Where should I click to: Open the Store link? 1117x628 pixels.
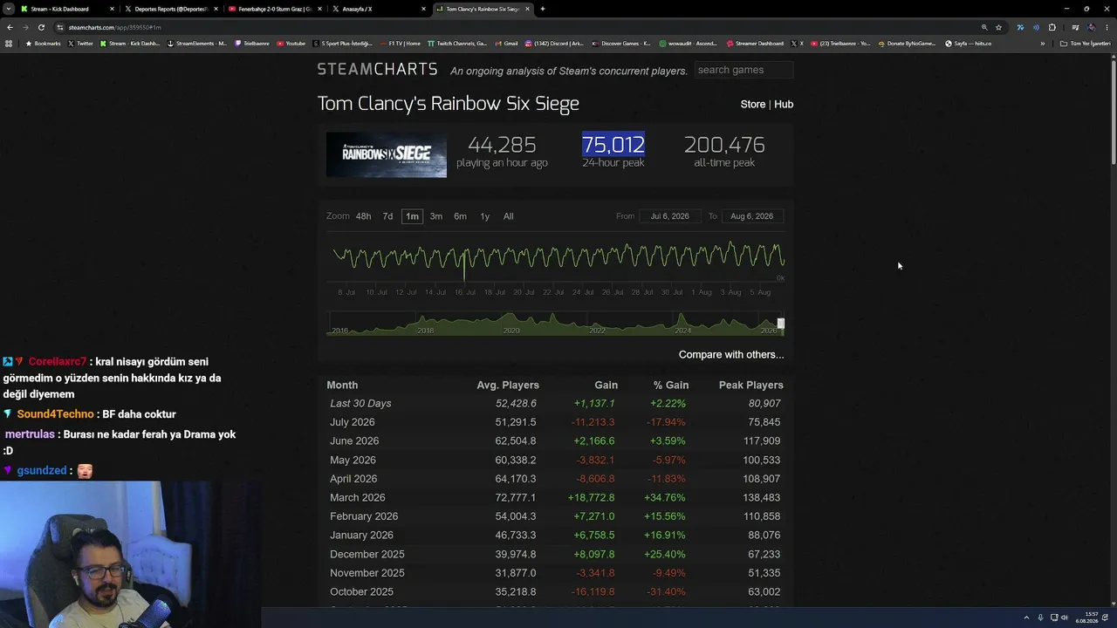pyautogui.click(x=753, y=104)
